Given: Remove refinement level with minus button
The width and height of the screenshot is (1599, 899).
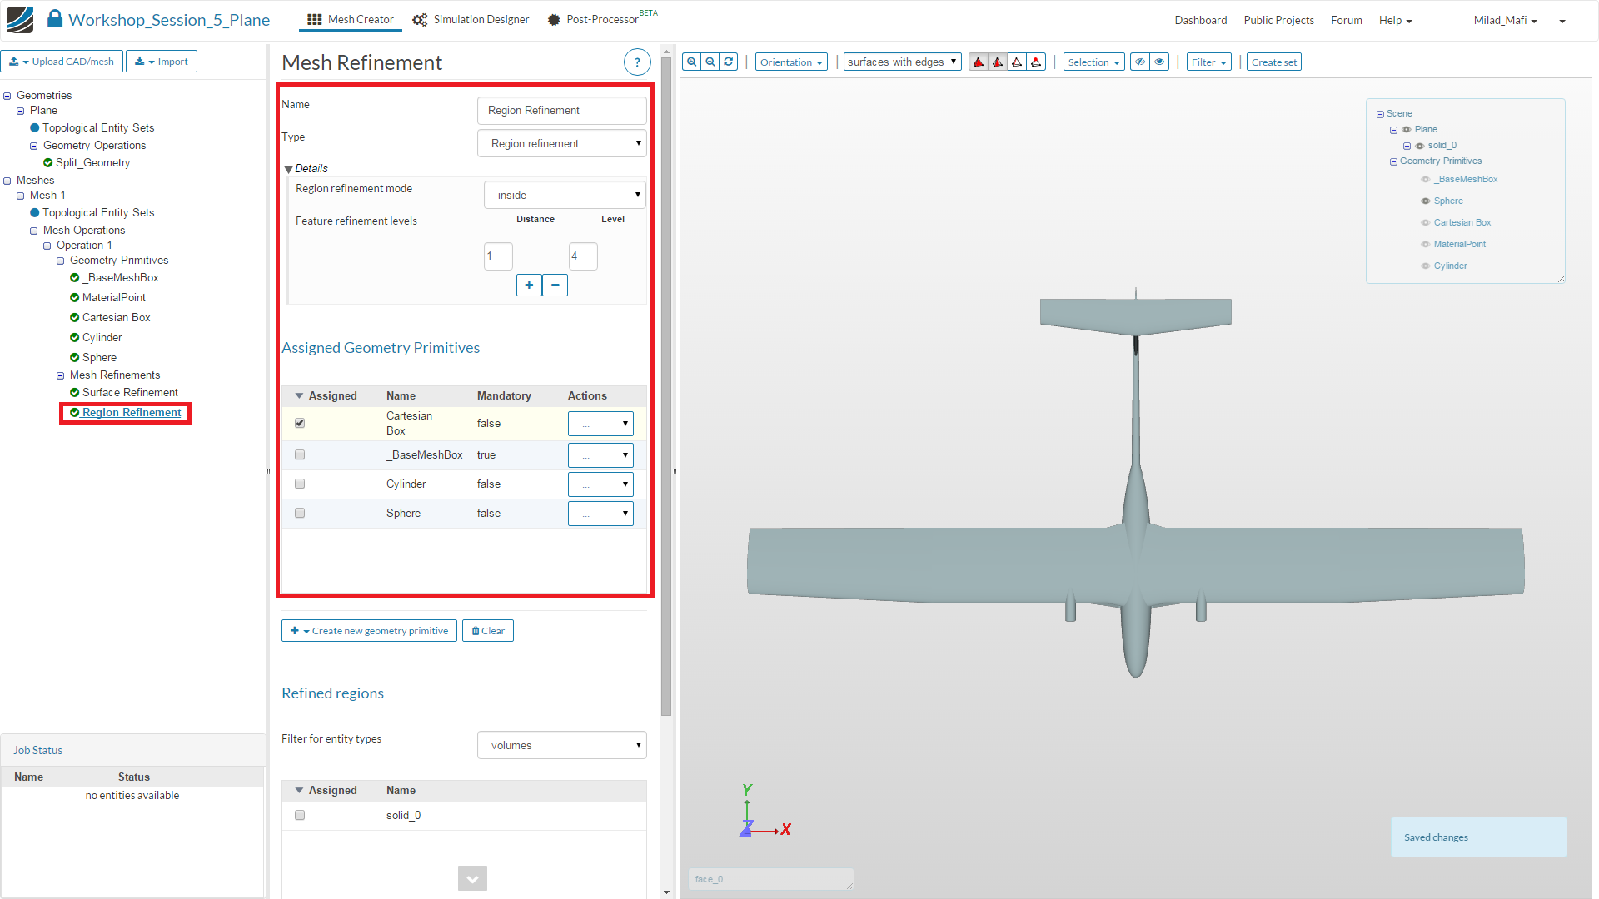Looking at the screenshot, I should 555,286.
